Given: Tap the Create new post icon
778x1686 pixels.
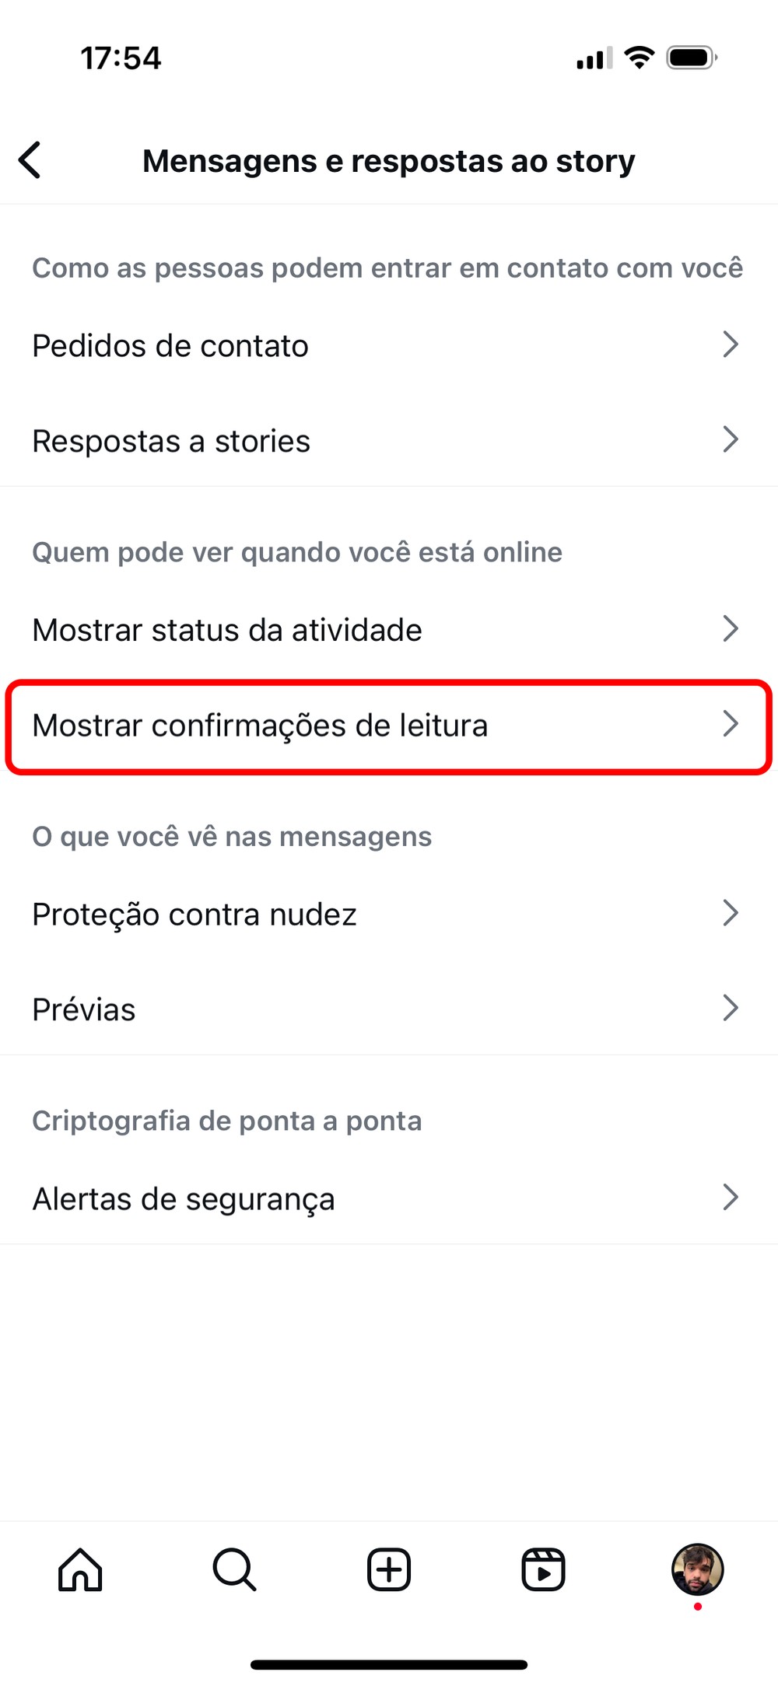Looking at the screenshot, I should click(x=389, y=1569).
